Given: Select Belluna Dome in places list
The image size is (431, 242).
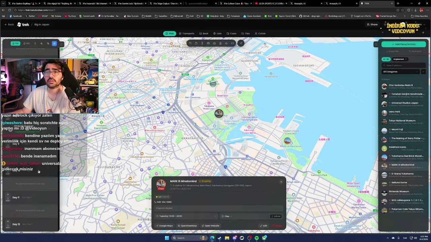Looking at the screenshot, I should coord(403,184).
